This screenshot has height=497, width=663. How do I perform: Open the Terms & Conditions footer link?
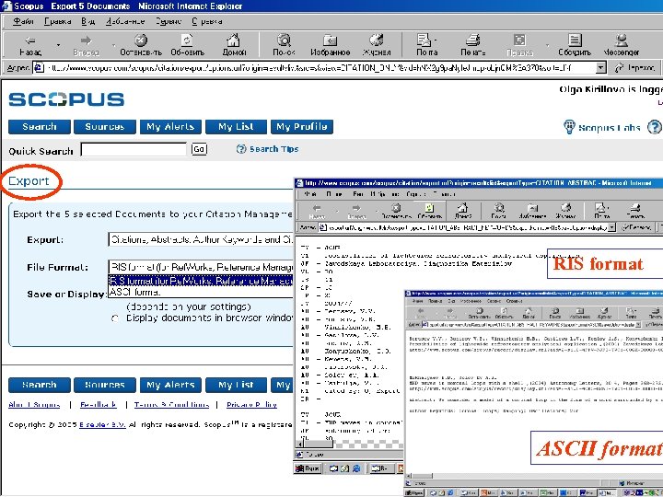171,405
